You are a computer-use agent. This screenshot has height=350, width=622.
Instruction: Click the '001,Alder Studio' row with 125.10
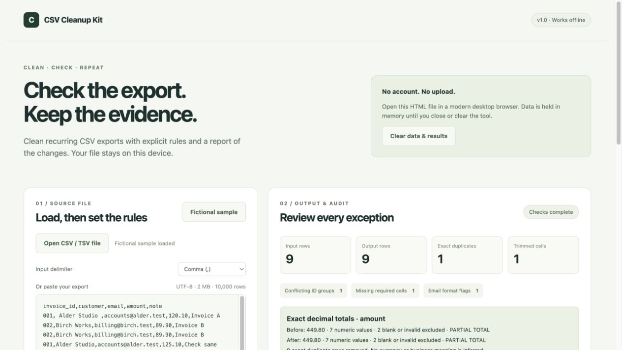[x=130, y=345]
